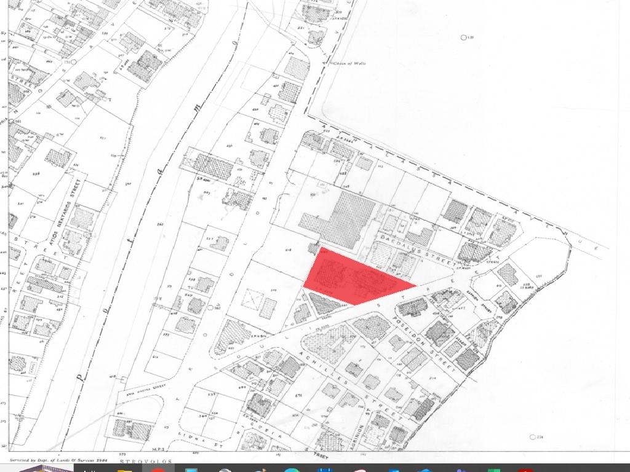Click parcel number 537 on the map

[212, 395]
